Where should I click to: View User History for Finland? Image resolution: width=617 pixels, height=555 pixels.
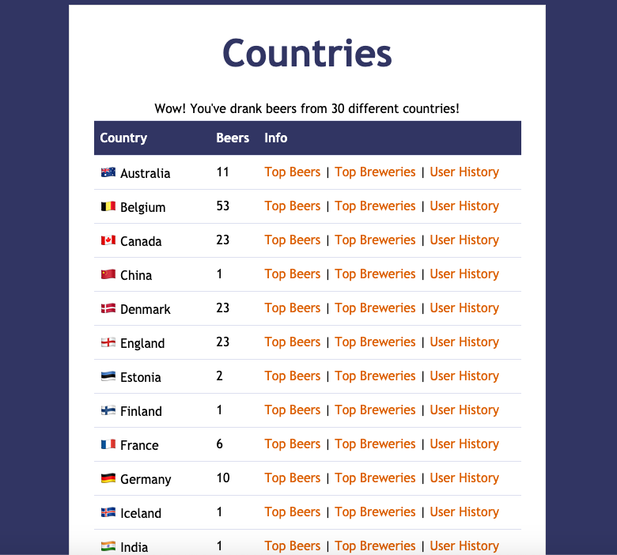coord(464,410)
